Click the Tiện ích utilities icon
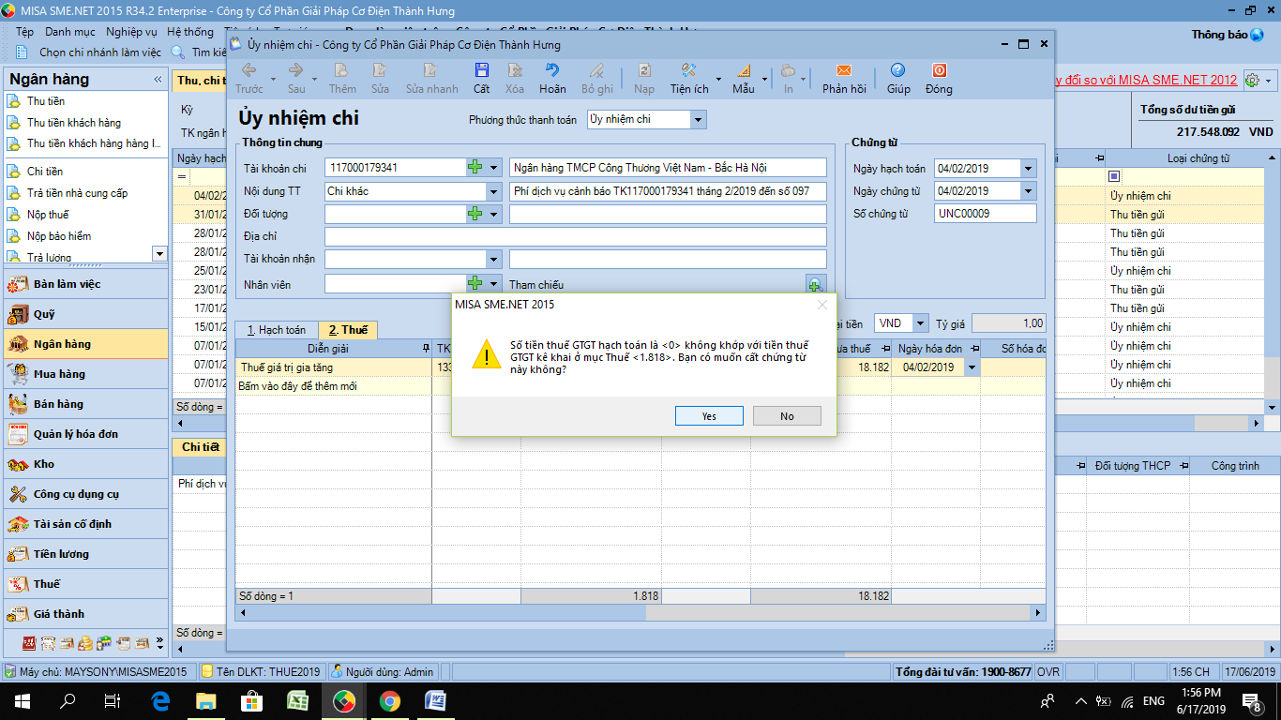 (x=687, y=70)
